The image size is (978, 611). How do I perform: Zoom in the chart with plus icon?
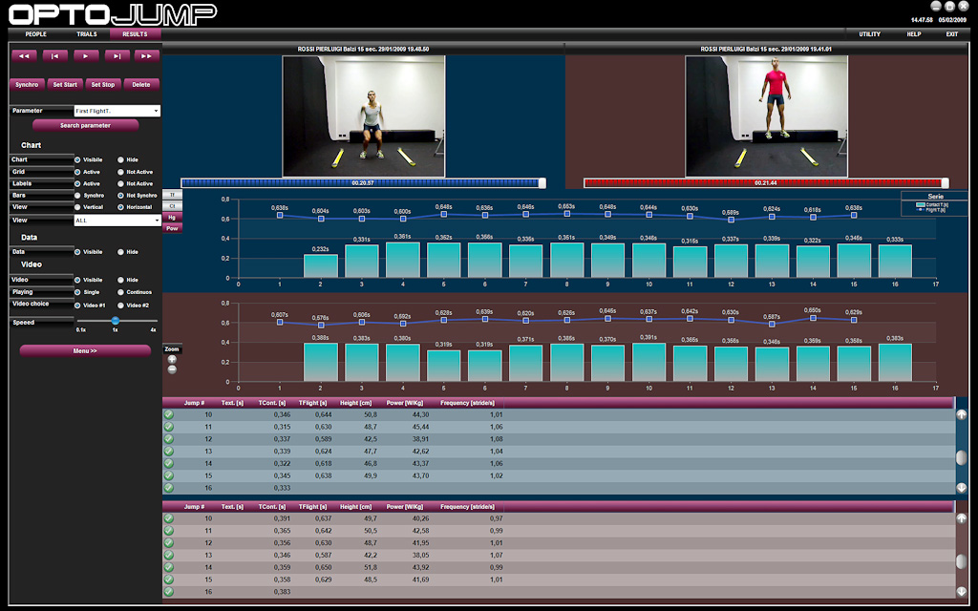coord(172,359)
